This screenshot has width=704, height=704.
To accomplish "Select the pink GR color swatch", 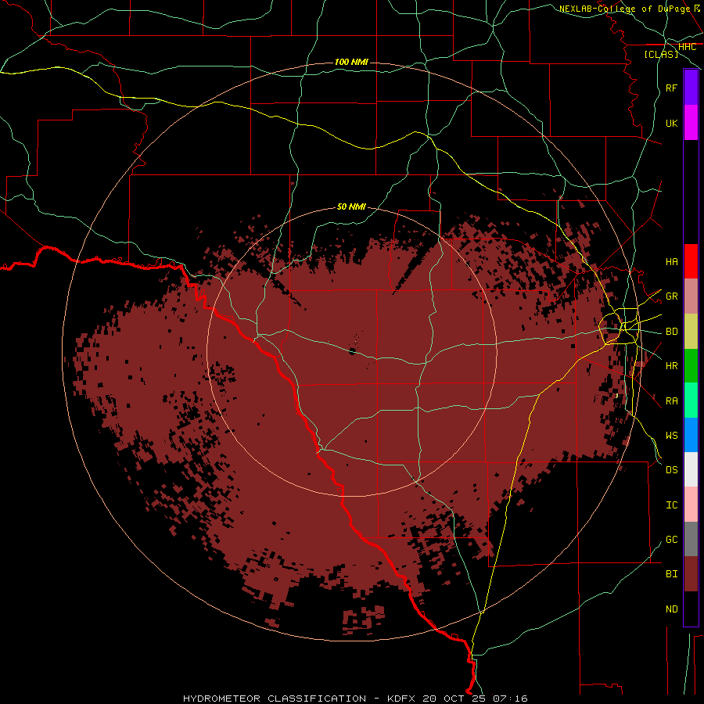I will tap(691, 296).
